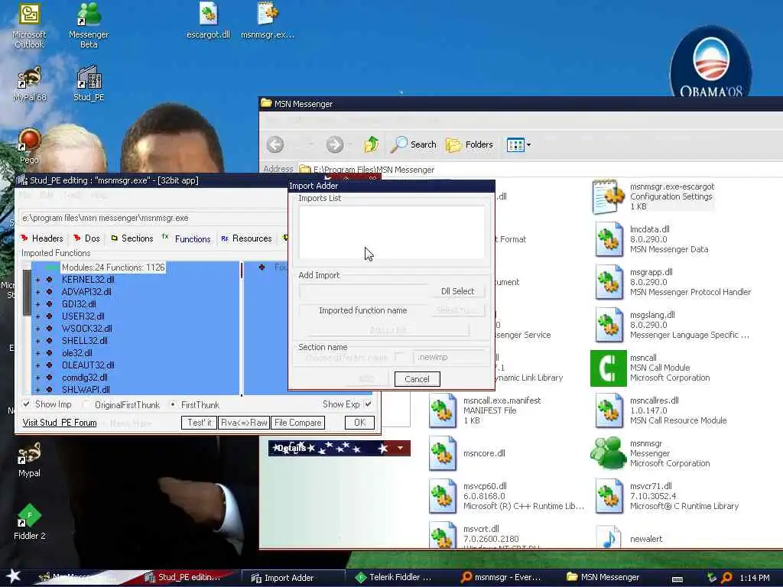Select the OriginalFirstThunk radio button
783x587 pixels.
(x=86, y=404)
